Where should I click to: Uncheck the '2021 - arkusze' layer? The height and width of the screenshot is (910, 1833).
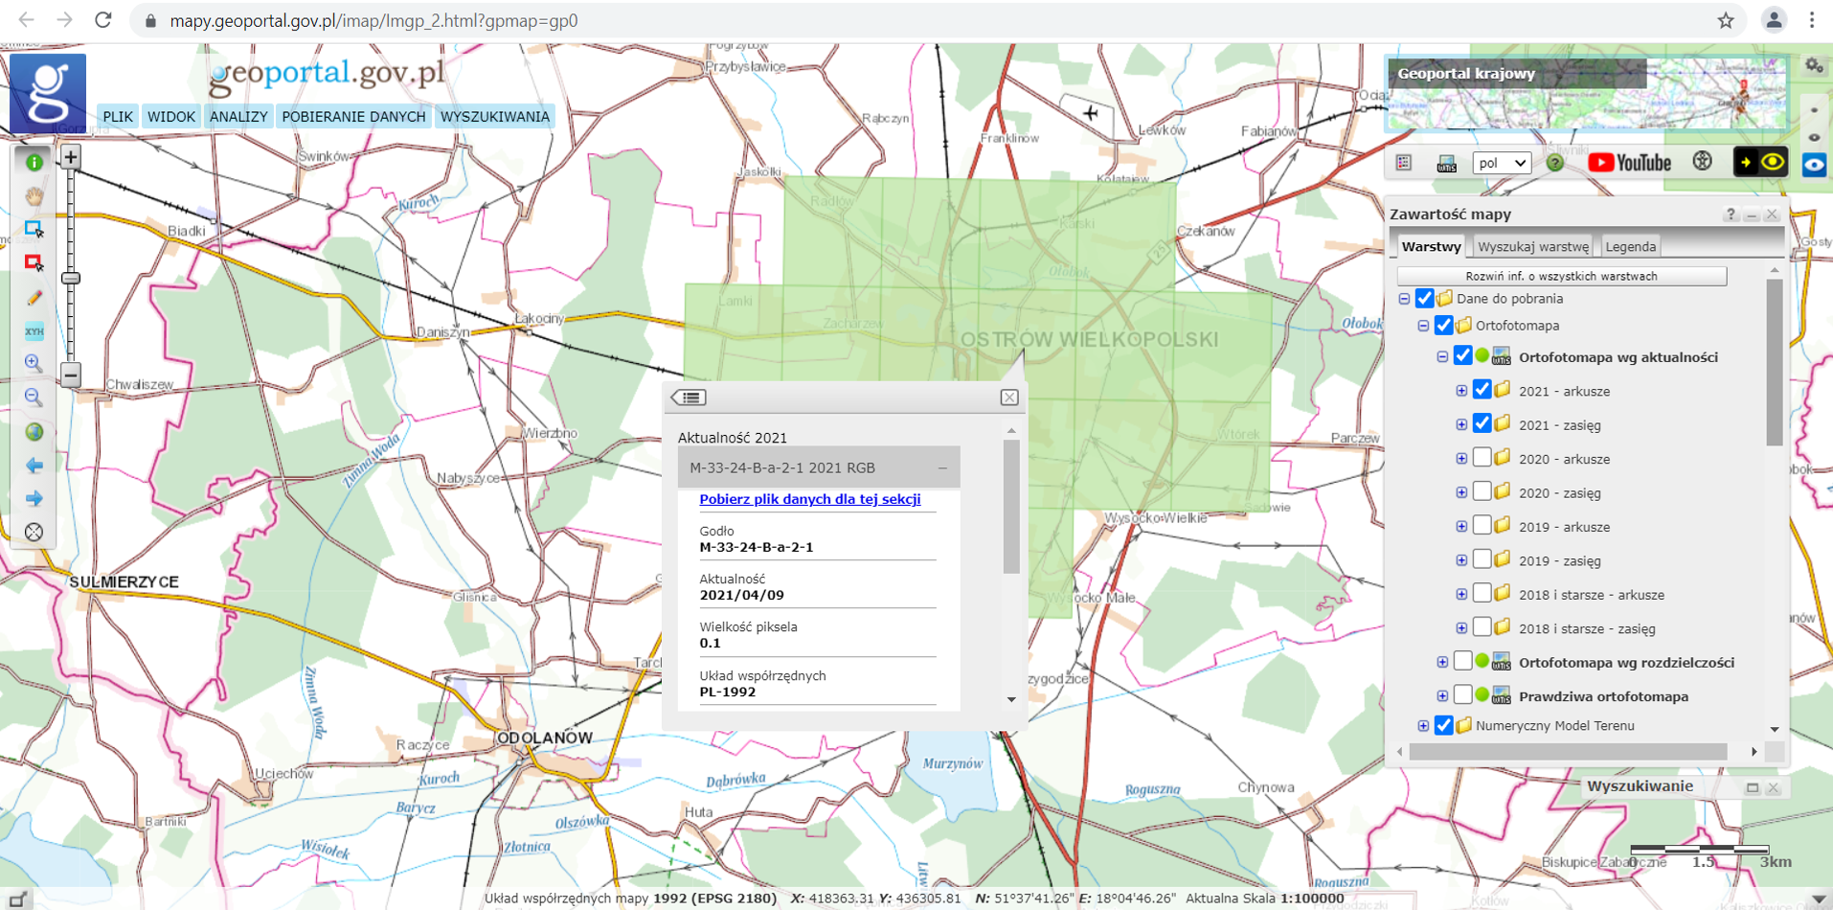click(1482, 390)
